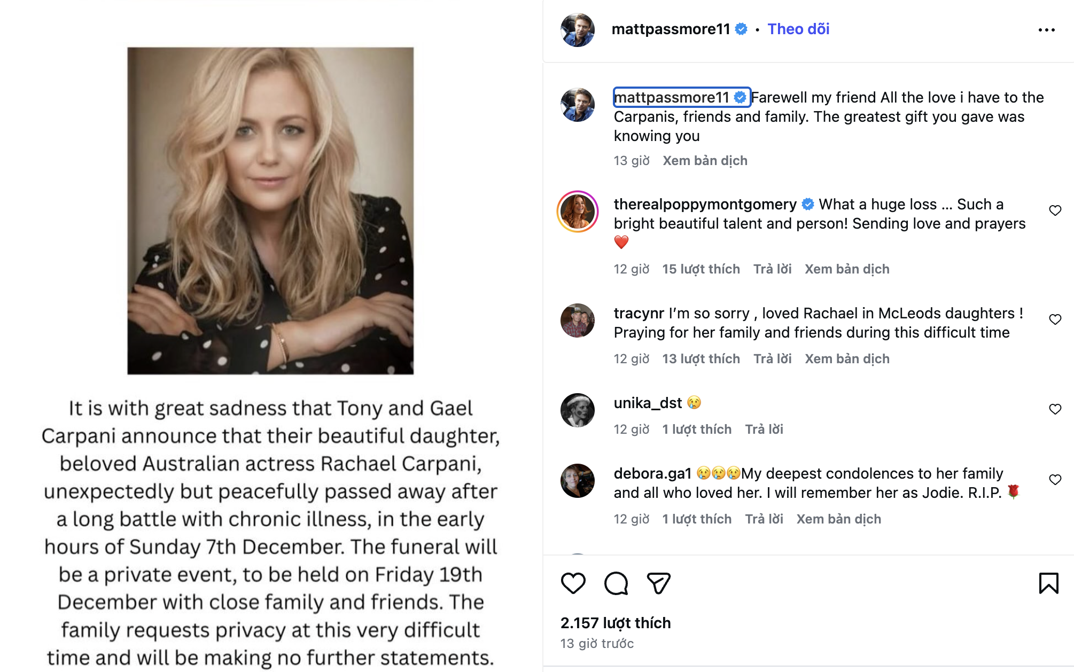
Task: View the 15 likes on Poppy's comment
Action: [x=701, y=269]
